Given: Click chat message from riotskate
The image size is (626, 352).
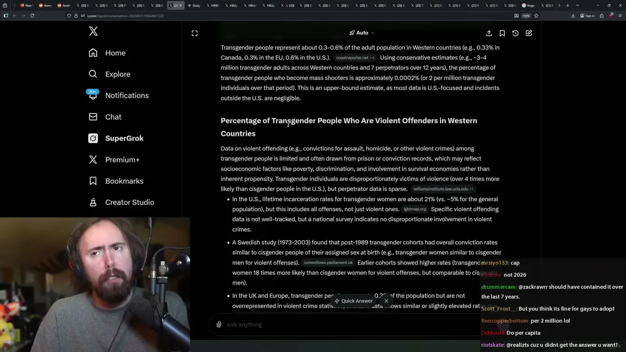Looking at the screenshot, I should coord(549,345).
